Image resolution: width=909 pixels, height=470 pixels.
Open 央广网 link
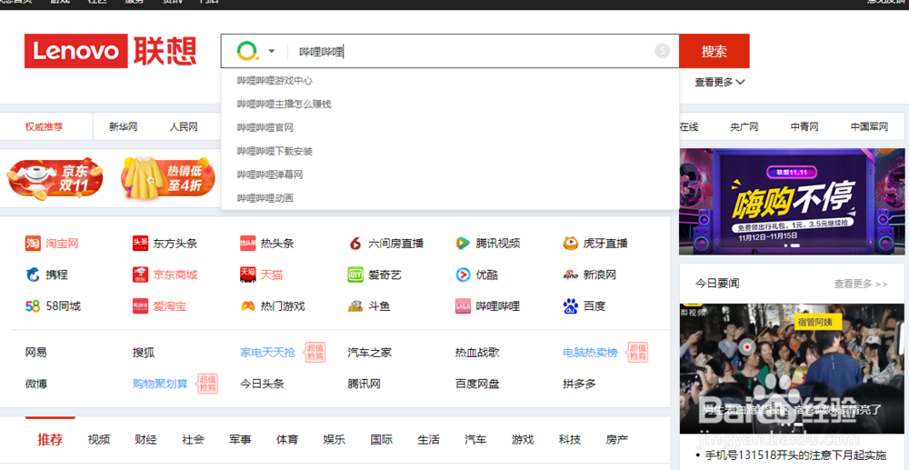744,127
